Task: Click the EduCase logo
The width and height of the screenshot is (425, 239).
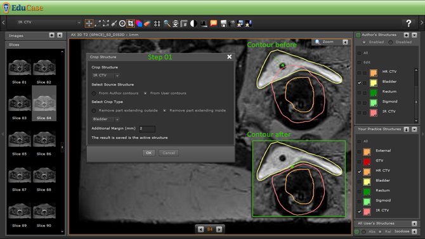Action: coord(23,8)
